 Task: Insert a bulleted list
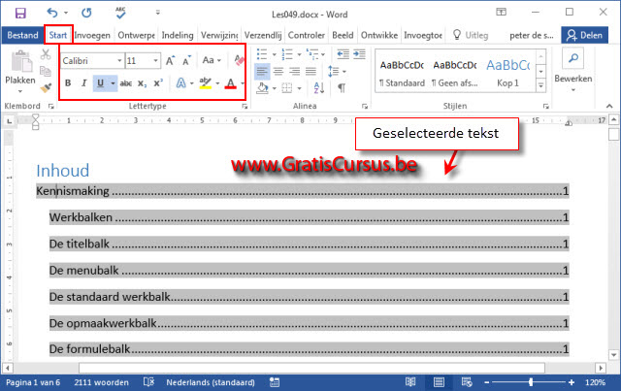(x=262, y=53)
